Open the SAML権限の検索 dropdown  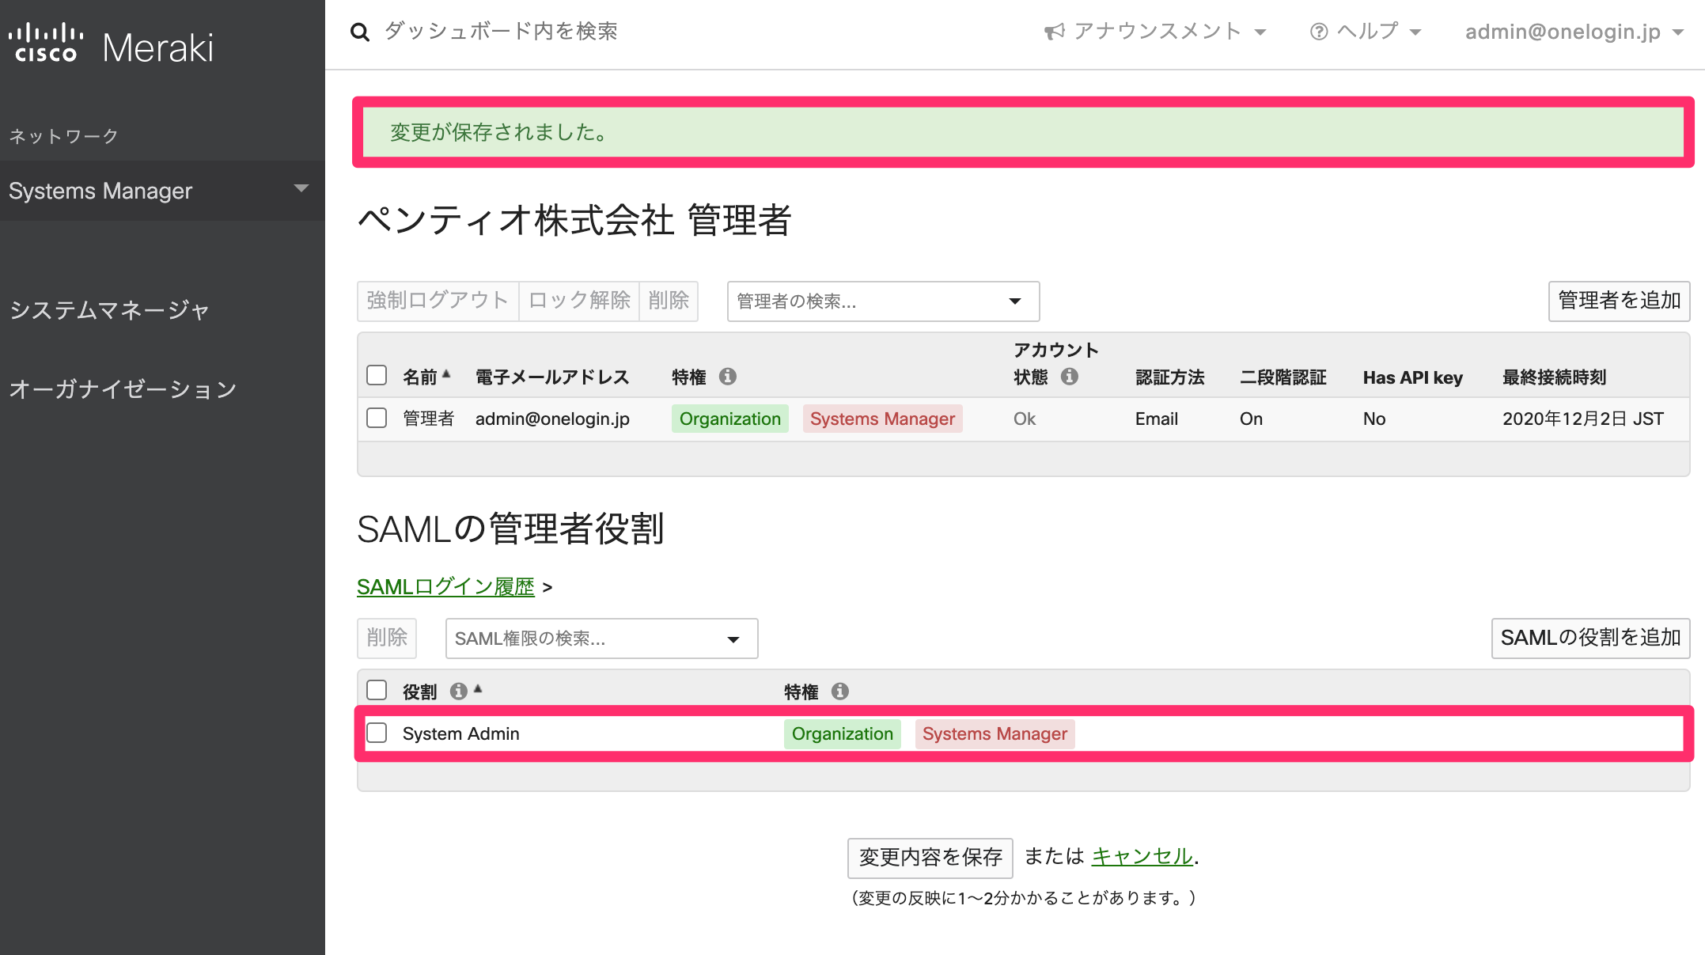601,639
